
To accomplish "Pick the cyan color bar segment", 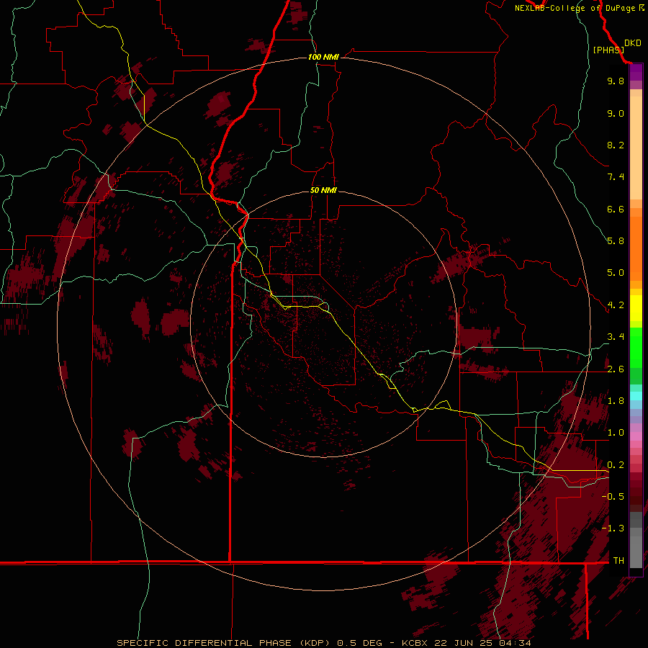I will [636, 396].
